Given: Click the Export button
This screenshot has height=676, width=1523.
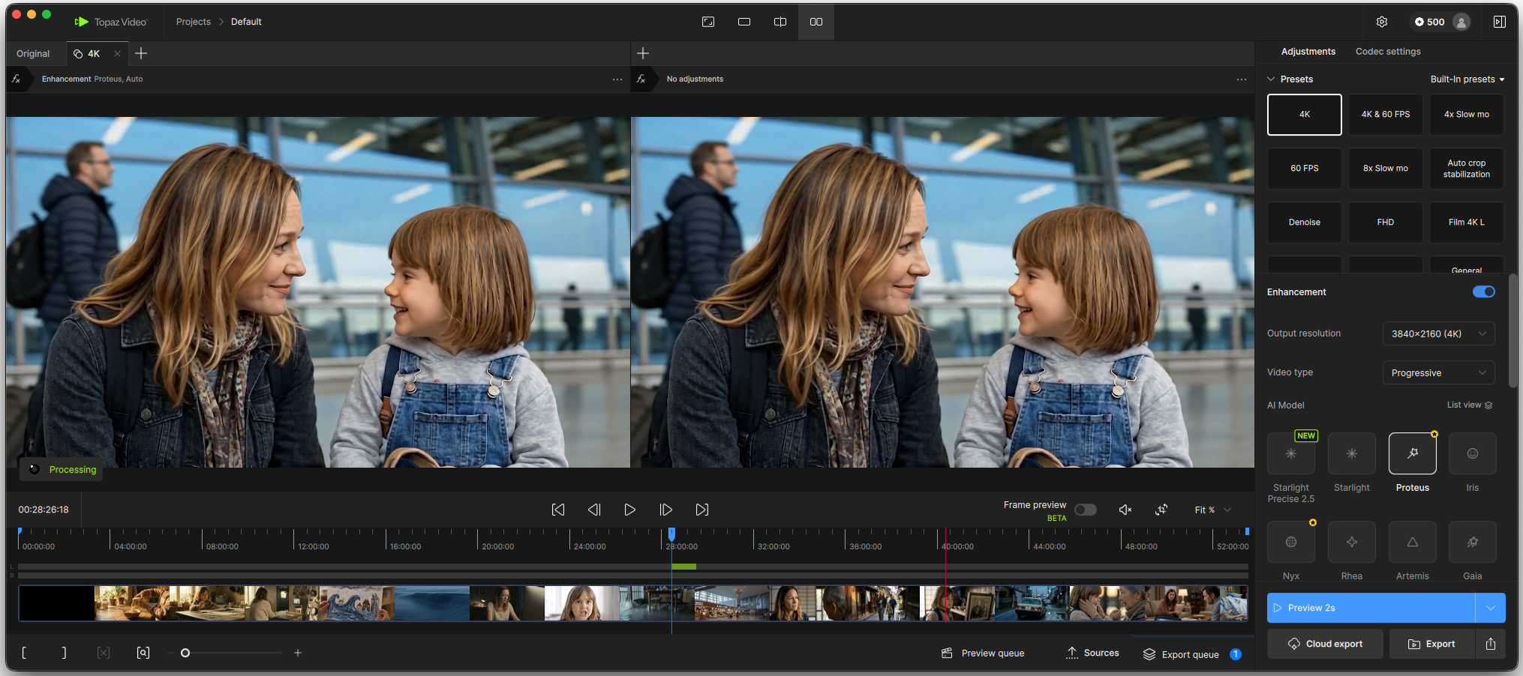Looking at the screenshot, I should (x=1432, y=644).
